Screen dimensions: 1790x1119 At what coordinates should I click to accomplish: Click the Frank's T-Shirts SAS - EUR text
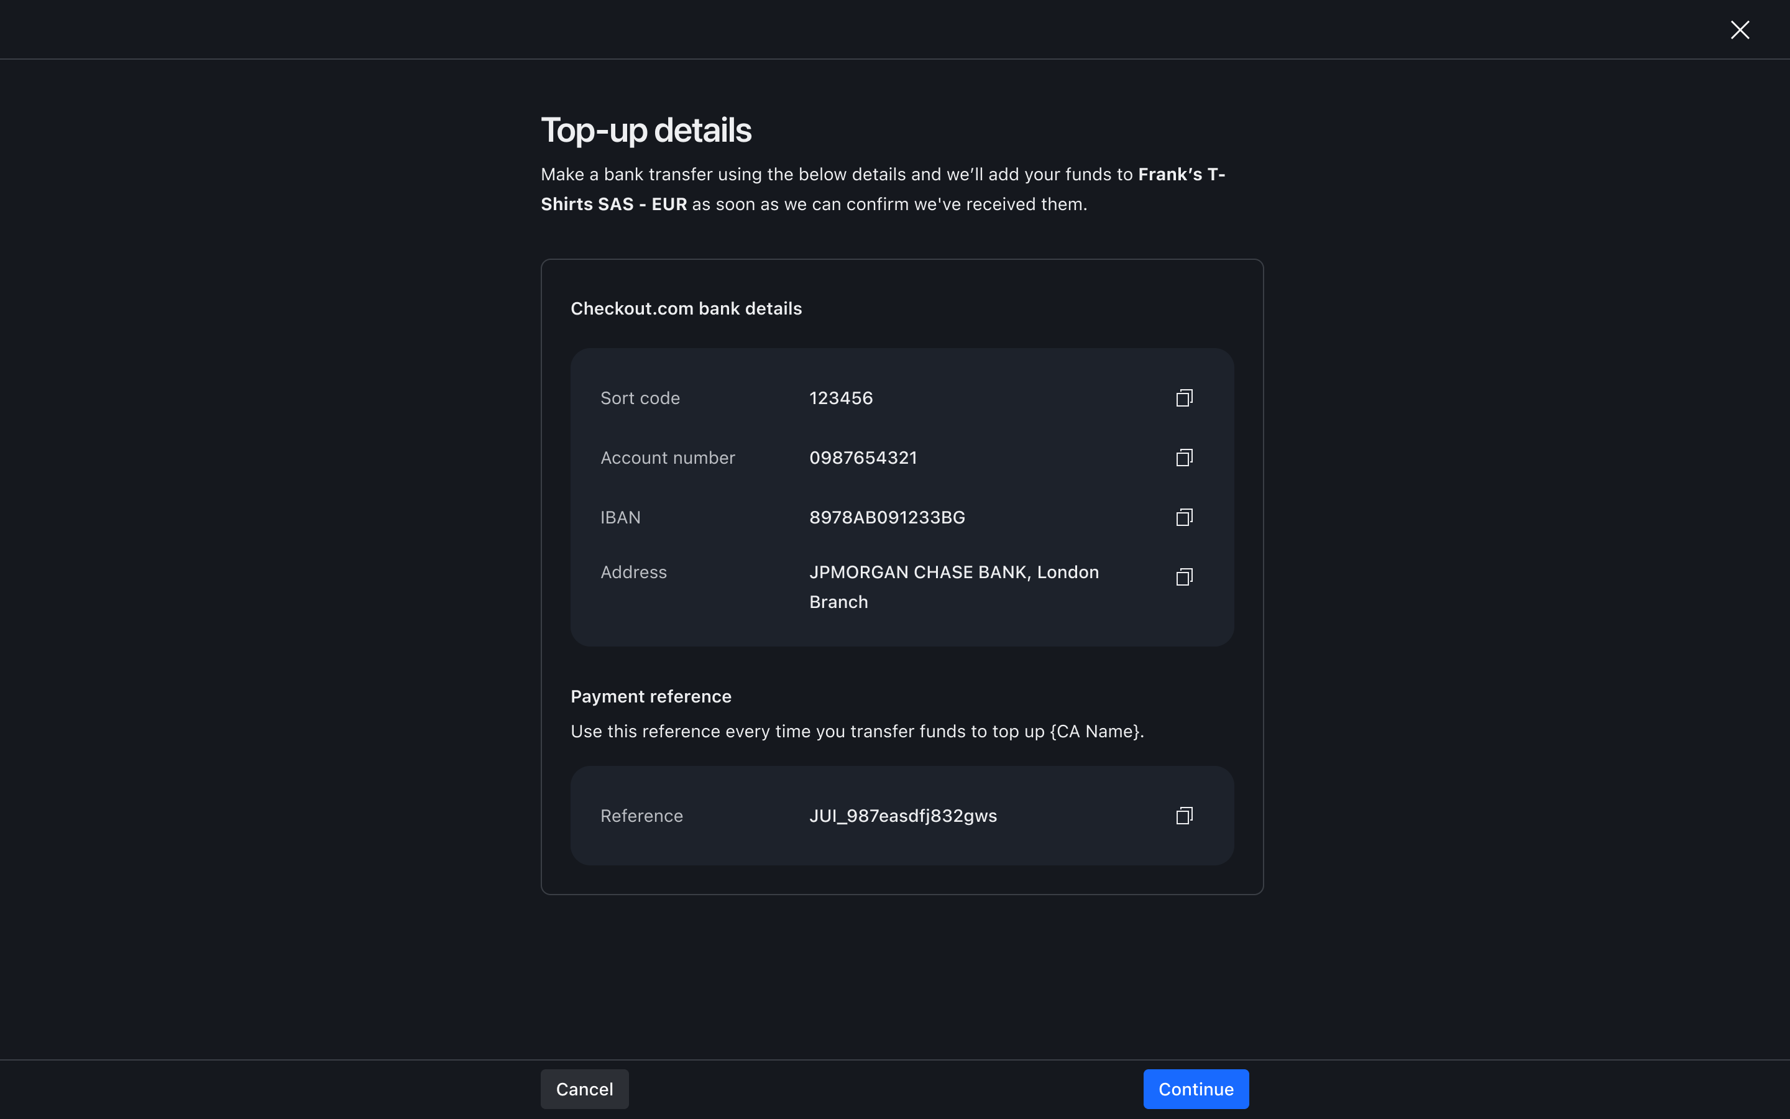point(883,190)
